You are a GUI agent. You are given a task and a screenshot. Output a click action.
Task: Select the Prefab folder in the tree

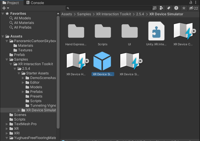(x=17, y=55)
